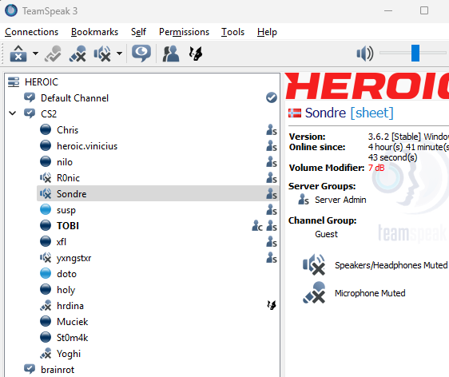
Task: Click the red 7 dB volume modifier value
Action: [x=376, y=168]
